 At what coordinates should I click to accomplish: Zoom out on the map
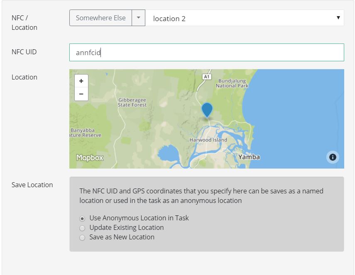81,94
